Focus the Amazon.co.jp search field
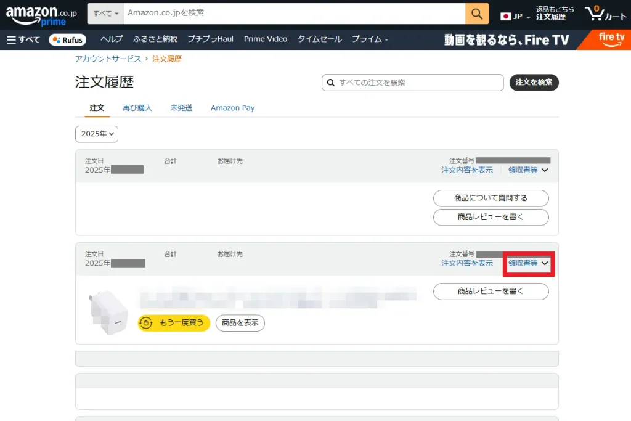 [x=294, y=14]
